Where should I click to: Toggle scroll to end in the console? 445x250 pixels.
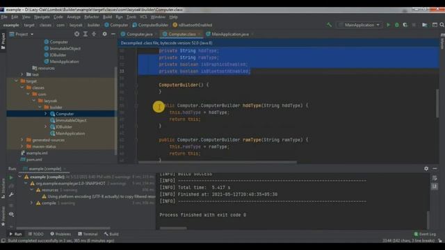click(435, 186)
